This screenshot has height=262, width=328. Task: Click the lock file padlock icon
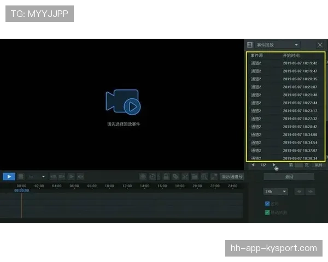point(166,177)
